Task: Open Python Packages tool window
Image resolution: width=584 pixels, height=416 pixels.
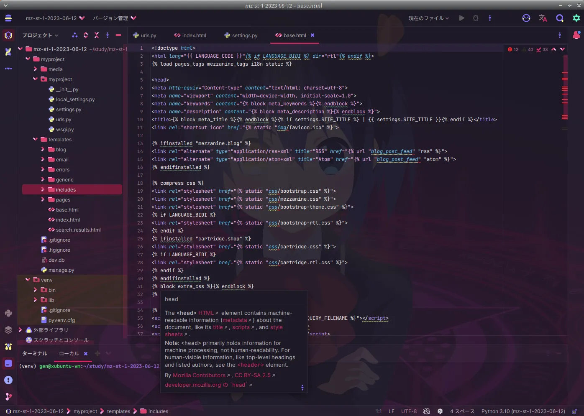Action: [8, 313]
